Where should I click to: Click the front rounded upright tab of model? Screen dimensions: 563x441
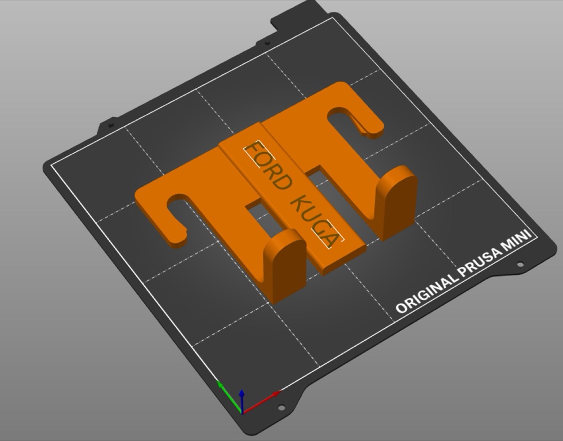coord(285,266)
